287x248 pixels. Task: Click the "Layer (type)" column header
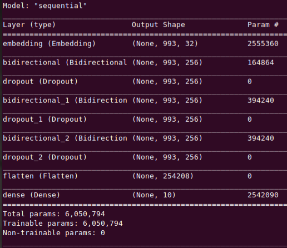click(x=29, y=25)
